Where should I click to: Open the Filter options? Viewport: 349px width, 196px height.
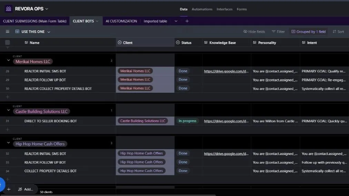[x=278, y=32]
